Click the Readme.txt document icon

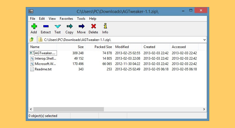32,69
